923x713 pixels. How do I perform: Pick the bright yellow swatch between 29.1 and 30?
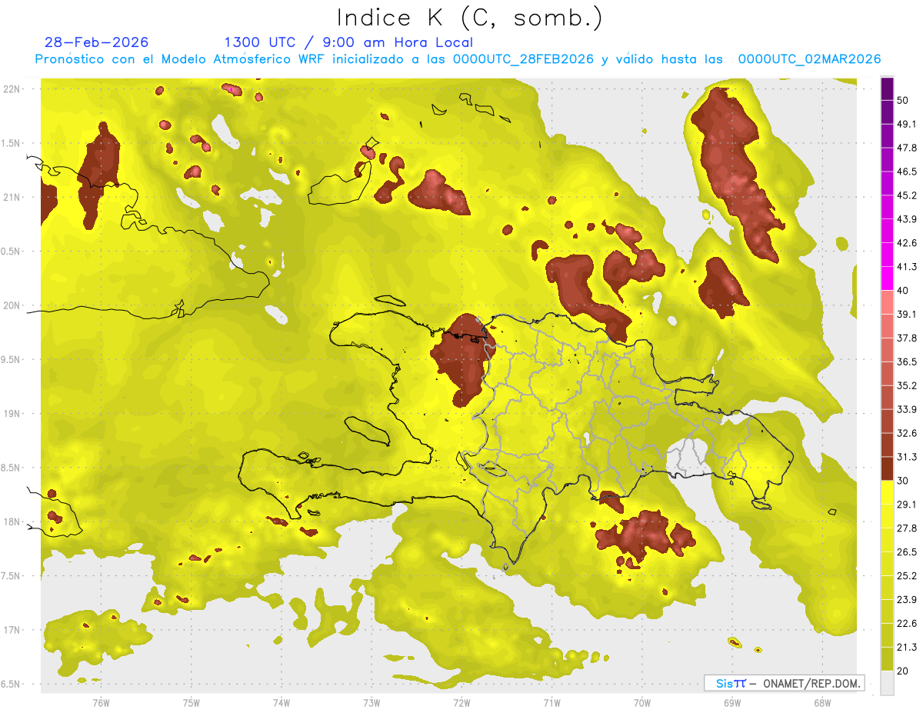tap(887, 492)
